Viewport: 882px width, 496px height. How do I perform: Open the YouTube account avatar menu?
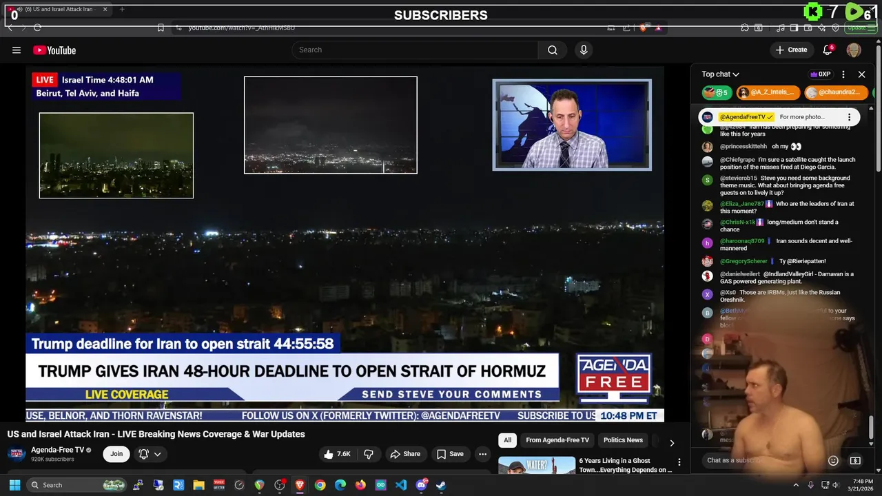(x=854, y=50)
